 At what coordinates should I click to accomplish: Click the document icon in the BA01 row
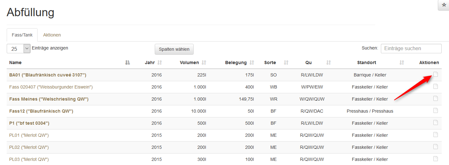point(436,74)
